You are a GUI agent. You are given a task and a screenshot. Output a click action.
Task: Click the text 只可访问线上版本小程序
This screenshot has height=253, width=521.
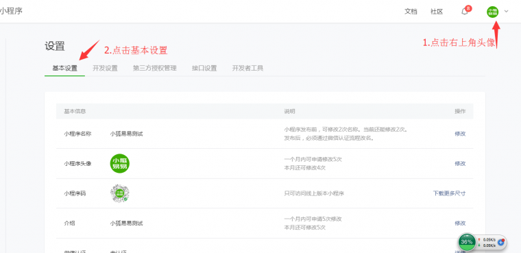pyautogui.click(x=314, y=193)
